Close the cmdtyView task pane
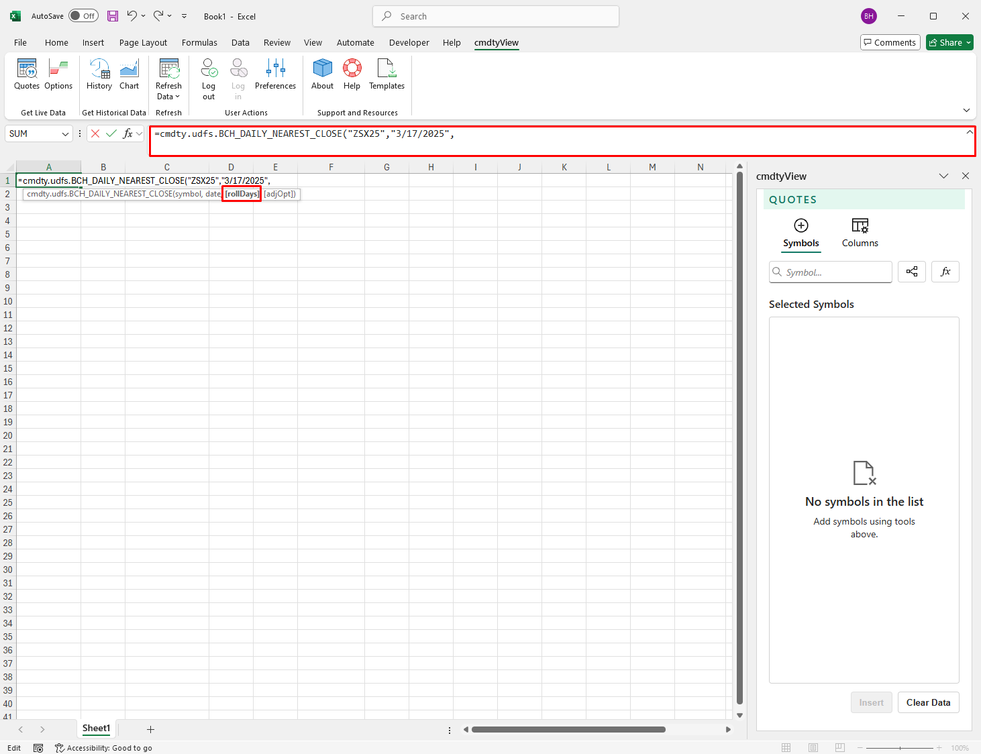This screenshot has width=981, height=754. pyautogui.click(x=966, y=176)
